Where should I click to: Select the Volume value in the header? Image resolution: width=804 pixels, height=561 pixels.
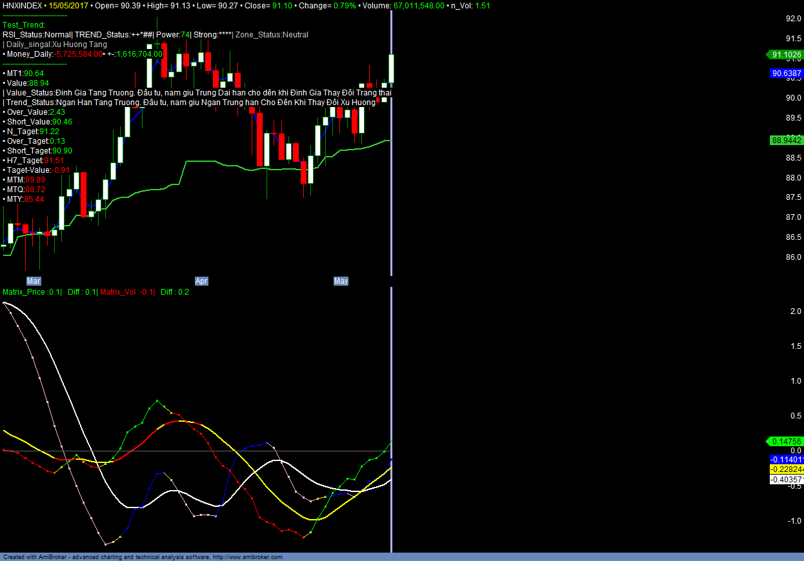coord(419,5)
